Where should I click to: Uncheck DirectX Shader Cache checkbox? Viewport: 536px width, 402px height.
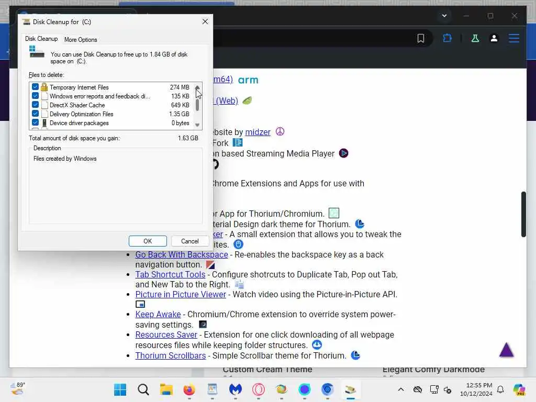35,105
